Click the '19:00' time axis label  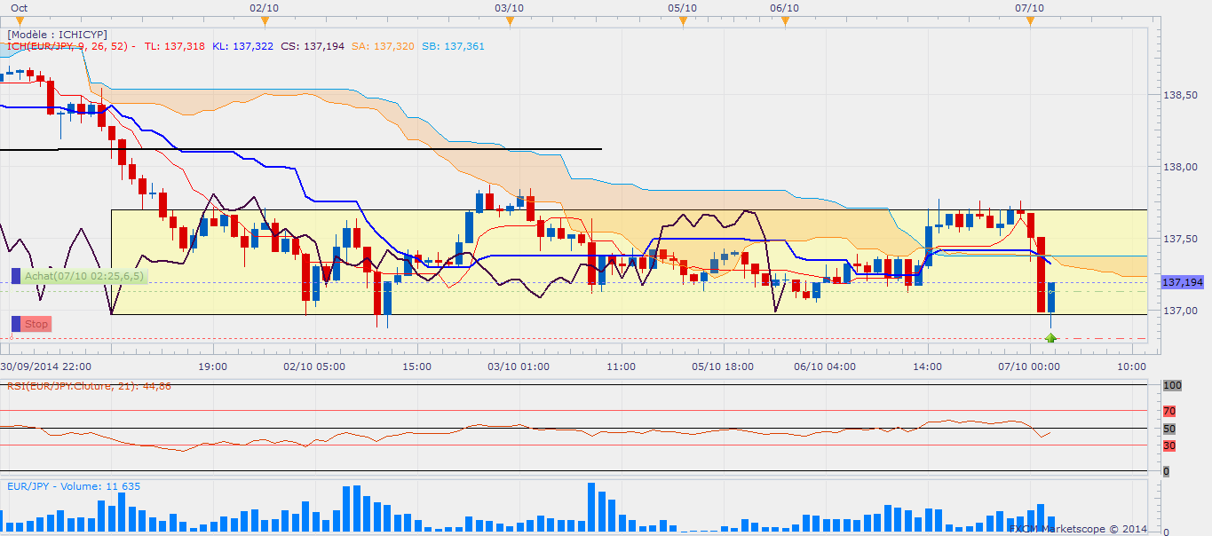[x=213, y=366]
